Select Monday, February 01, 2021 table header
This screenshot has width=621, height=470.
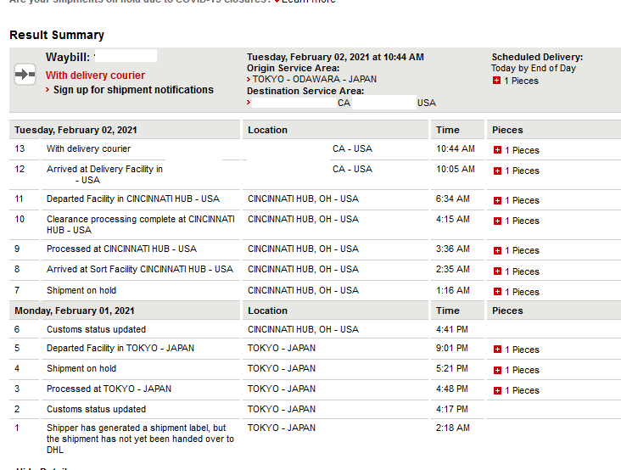click(x=75, y=311)
